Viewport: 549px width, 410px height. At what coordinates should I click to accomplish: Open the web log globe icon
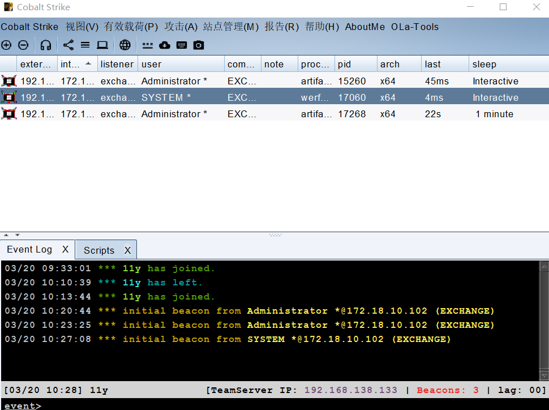(x=125, y=45)
